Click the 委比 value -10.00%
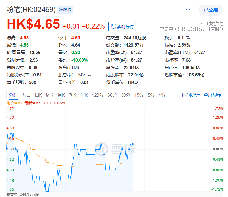Screen dimensions: 228x197 (80, 60)
